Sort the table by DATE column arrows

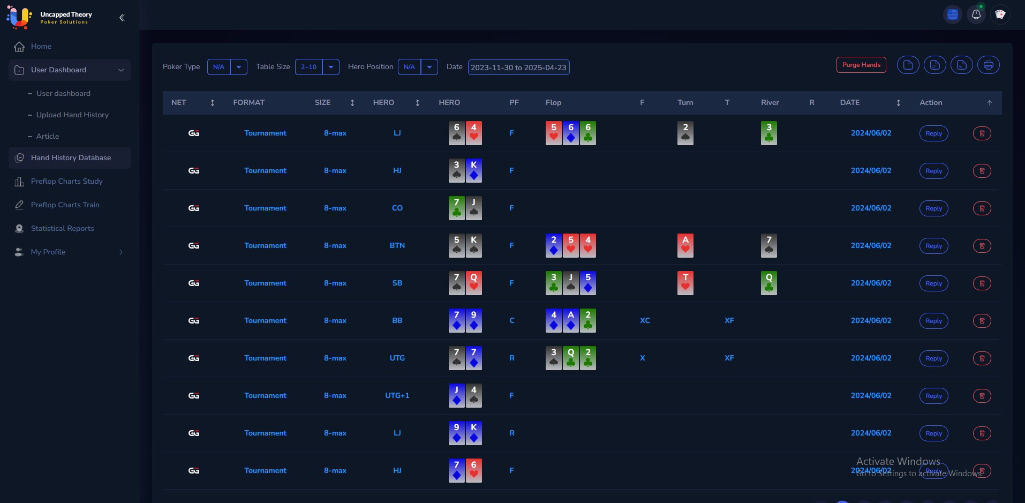899,103
